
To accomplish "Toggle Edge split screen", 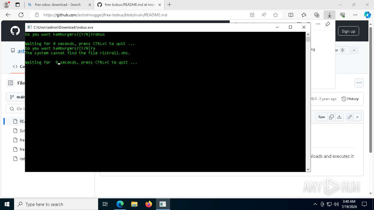I will click(x=291, y=15).
